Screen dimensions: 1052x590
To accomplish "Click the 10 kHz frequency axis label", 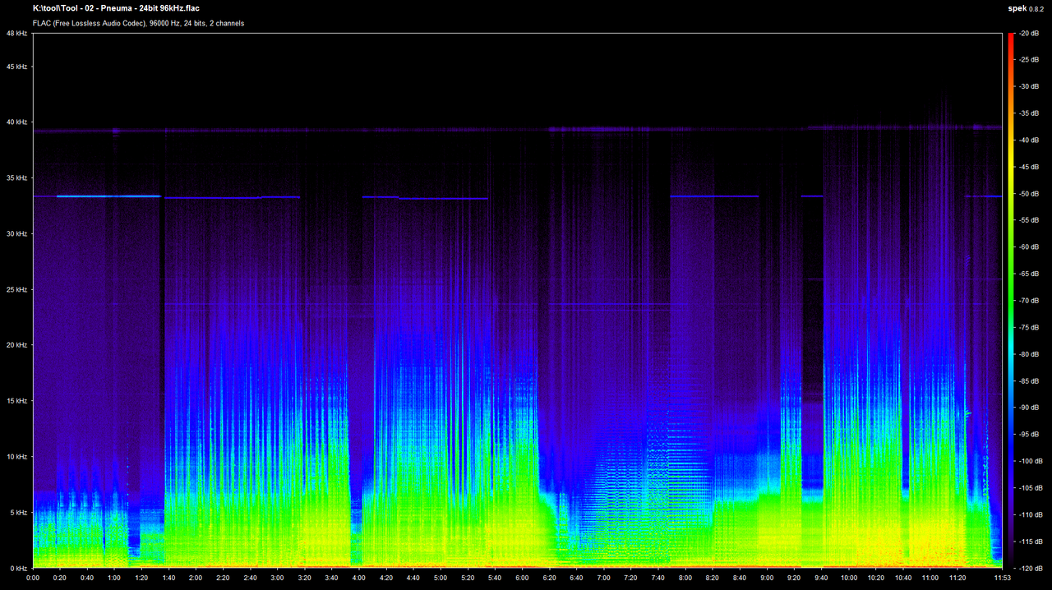I will [x=17, y=457].
